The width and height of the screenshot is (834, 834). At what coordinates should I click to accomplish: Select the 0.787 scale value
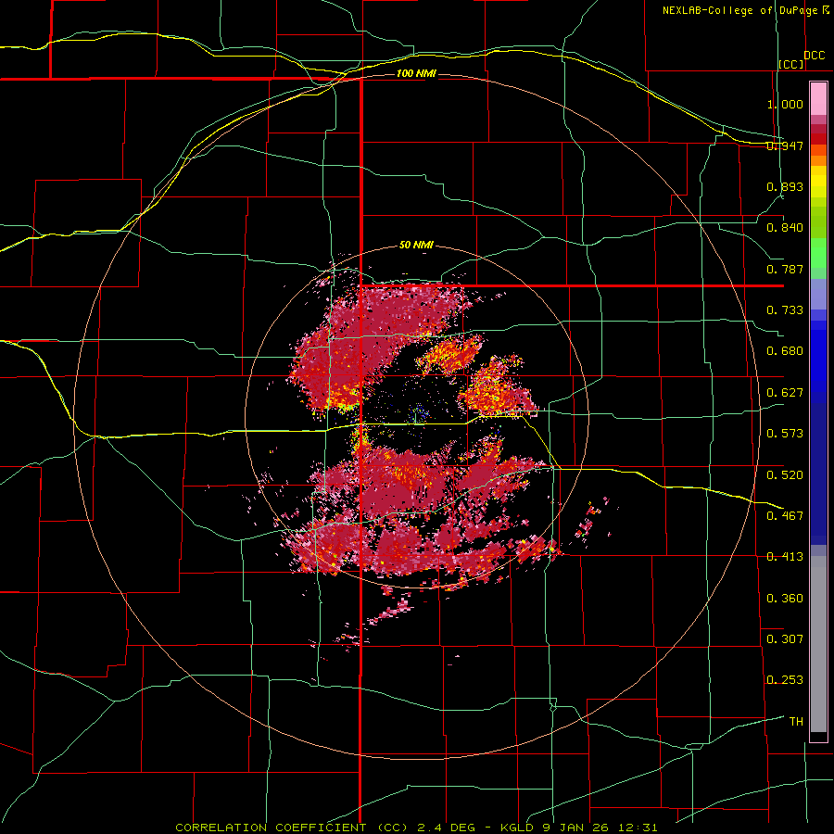click(x=785, y=269)
